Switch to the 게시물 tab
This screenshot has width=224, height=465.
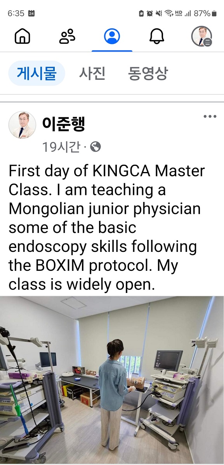coord(36,73)
